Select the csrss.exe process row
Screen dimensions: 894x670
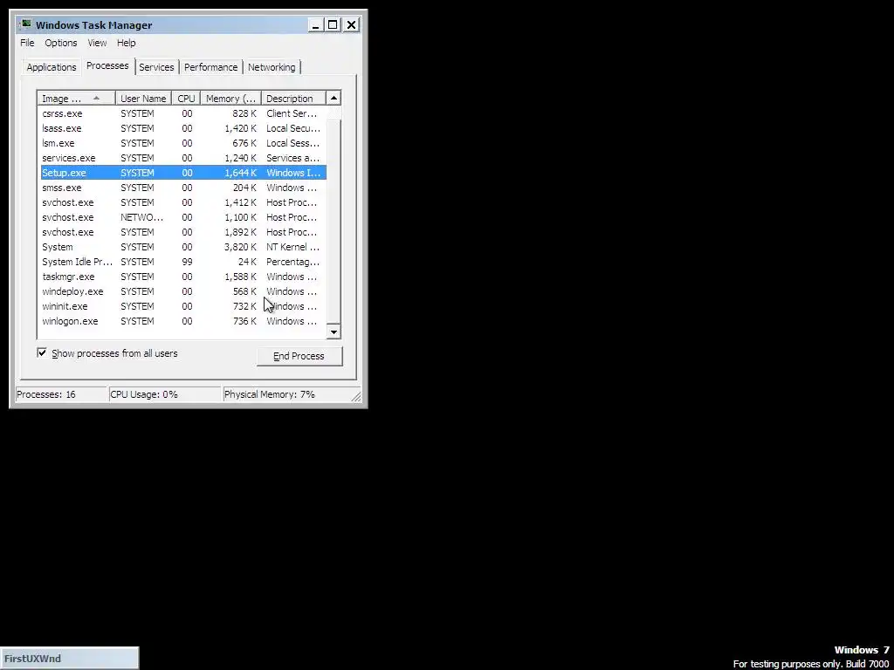coord(183,113)
